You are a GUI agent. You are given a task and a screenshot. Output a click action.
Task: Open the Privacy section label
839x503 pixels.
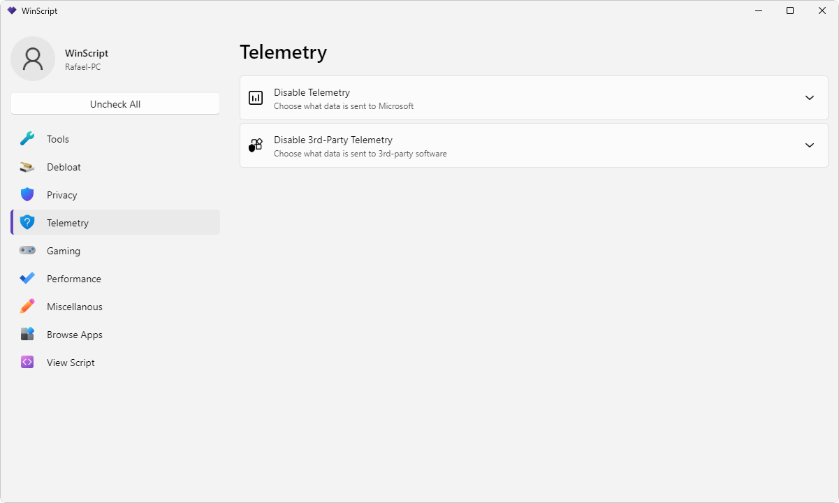click(x=62, y=195)
